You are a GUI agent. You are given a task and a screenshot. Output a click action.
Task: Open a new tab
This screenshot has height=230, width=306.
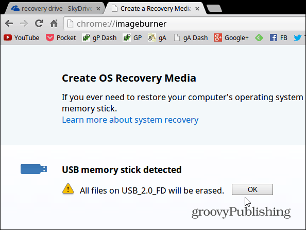pos(214,8)
